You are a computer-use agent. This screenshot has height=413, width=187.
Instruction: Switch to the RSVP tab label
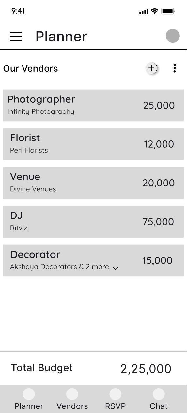click(115, 406)
